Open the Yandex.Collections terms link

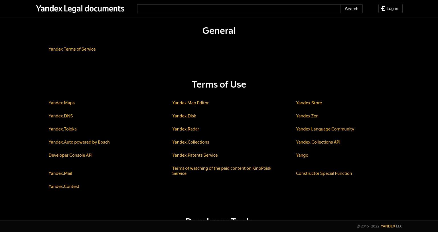(x=191, y=142)
